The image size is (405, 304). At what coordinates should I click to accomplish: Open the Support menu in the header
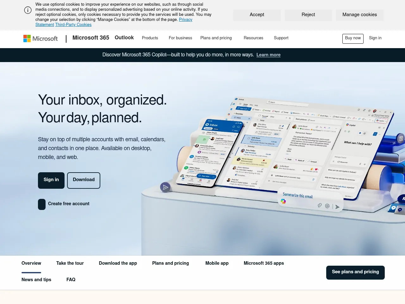(x=281, y=38)
